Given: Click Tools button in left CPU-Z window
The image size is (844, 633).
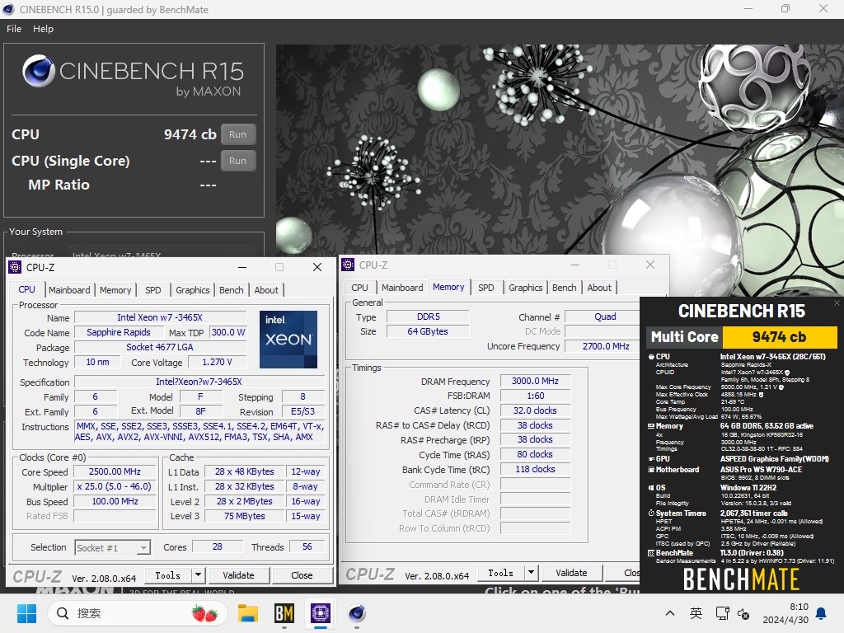Looking at the screenshot, I should point(168,575).
